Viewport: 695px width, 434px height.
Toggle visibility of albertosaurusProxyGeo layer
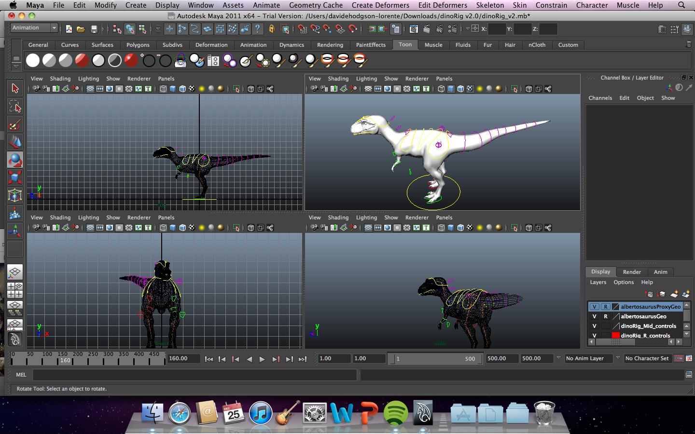594,307
